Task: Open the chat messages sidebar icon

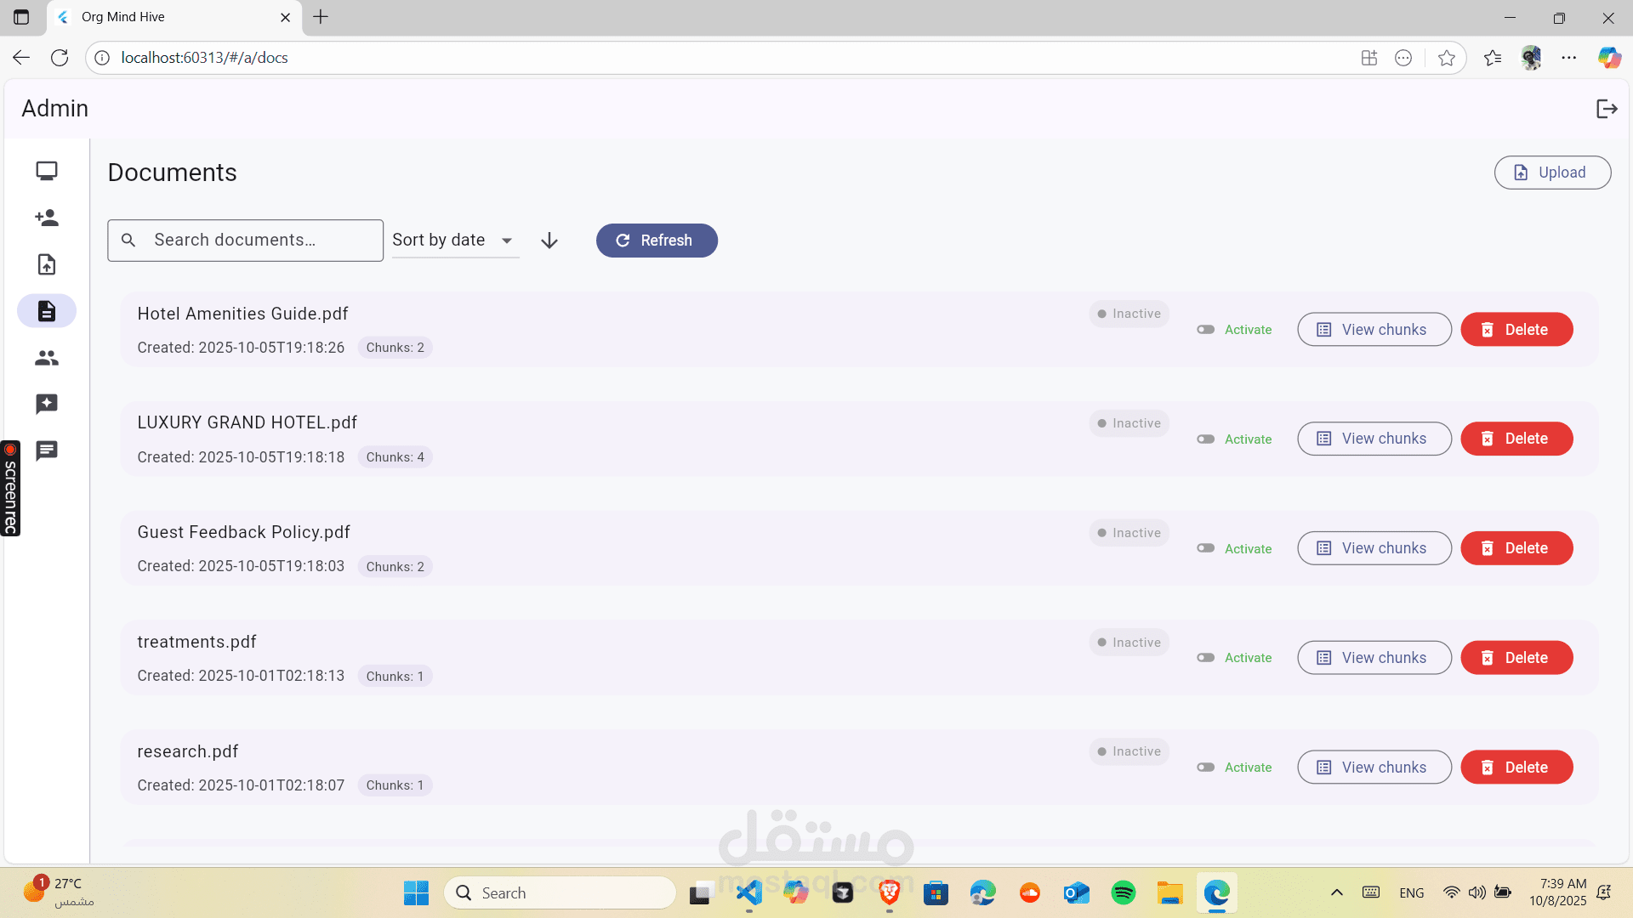Action: (47, 450)
